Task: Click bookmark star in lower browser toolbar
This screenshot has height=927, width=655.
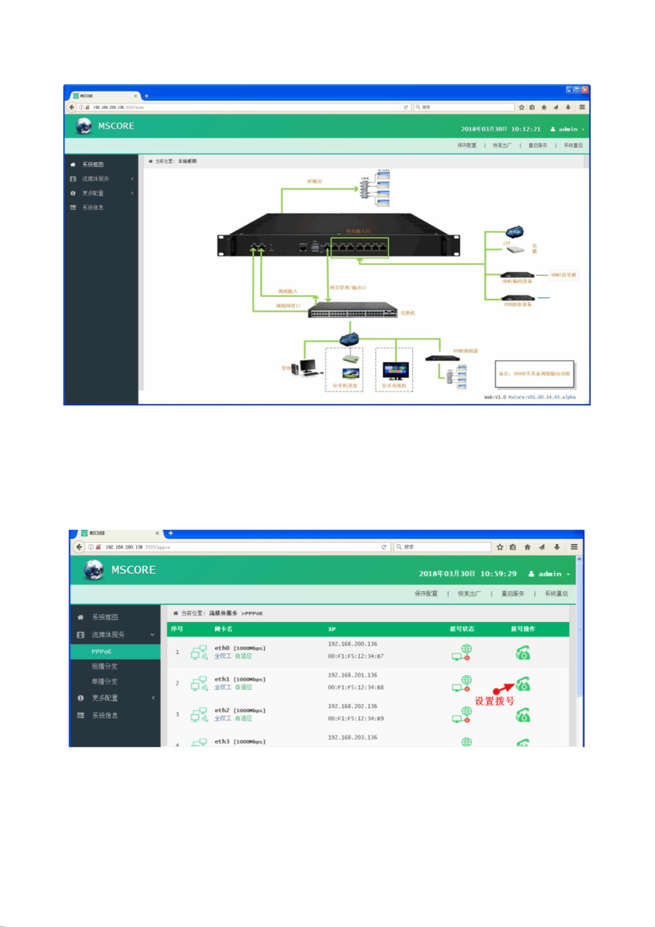Action: [500, 547]
